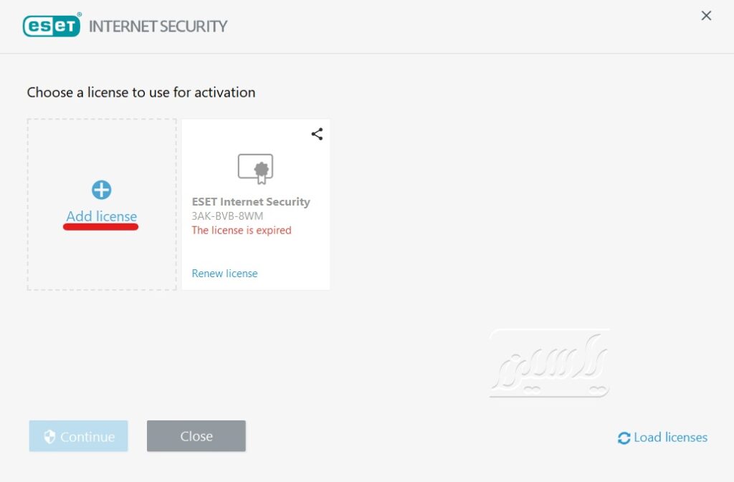Open the Add license link
734x482 pixels.
[102, 216]
